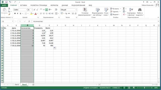Increase font size with large A icon

pyautogui.click(x=34, y=10)
